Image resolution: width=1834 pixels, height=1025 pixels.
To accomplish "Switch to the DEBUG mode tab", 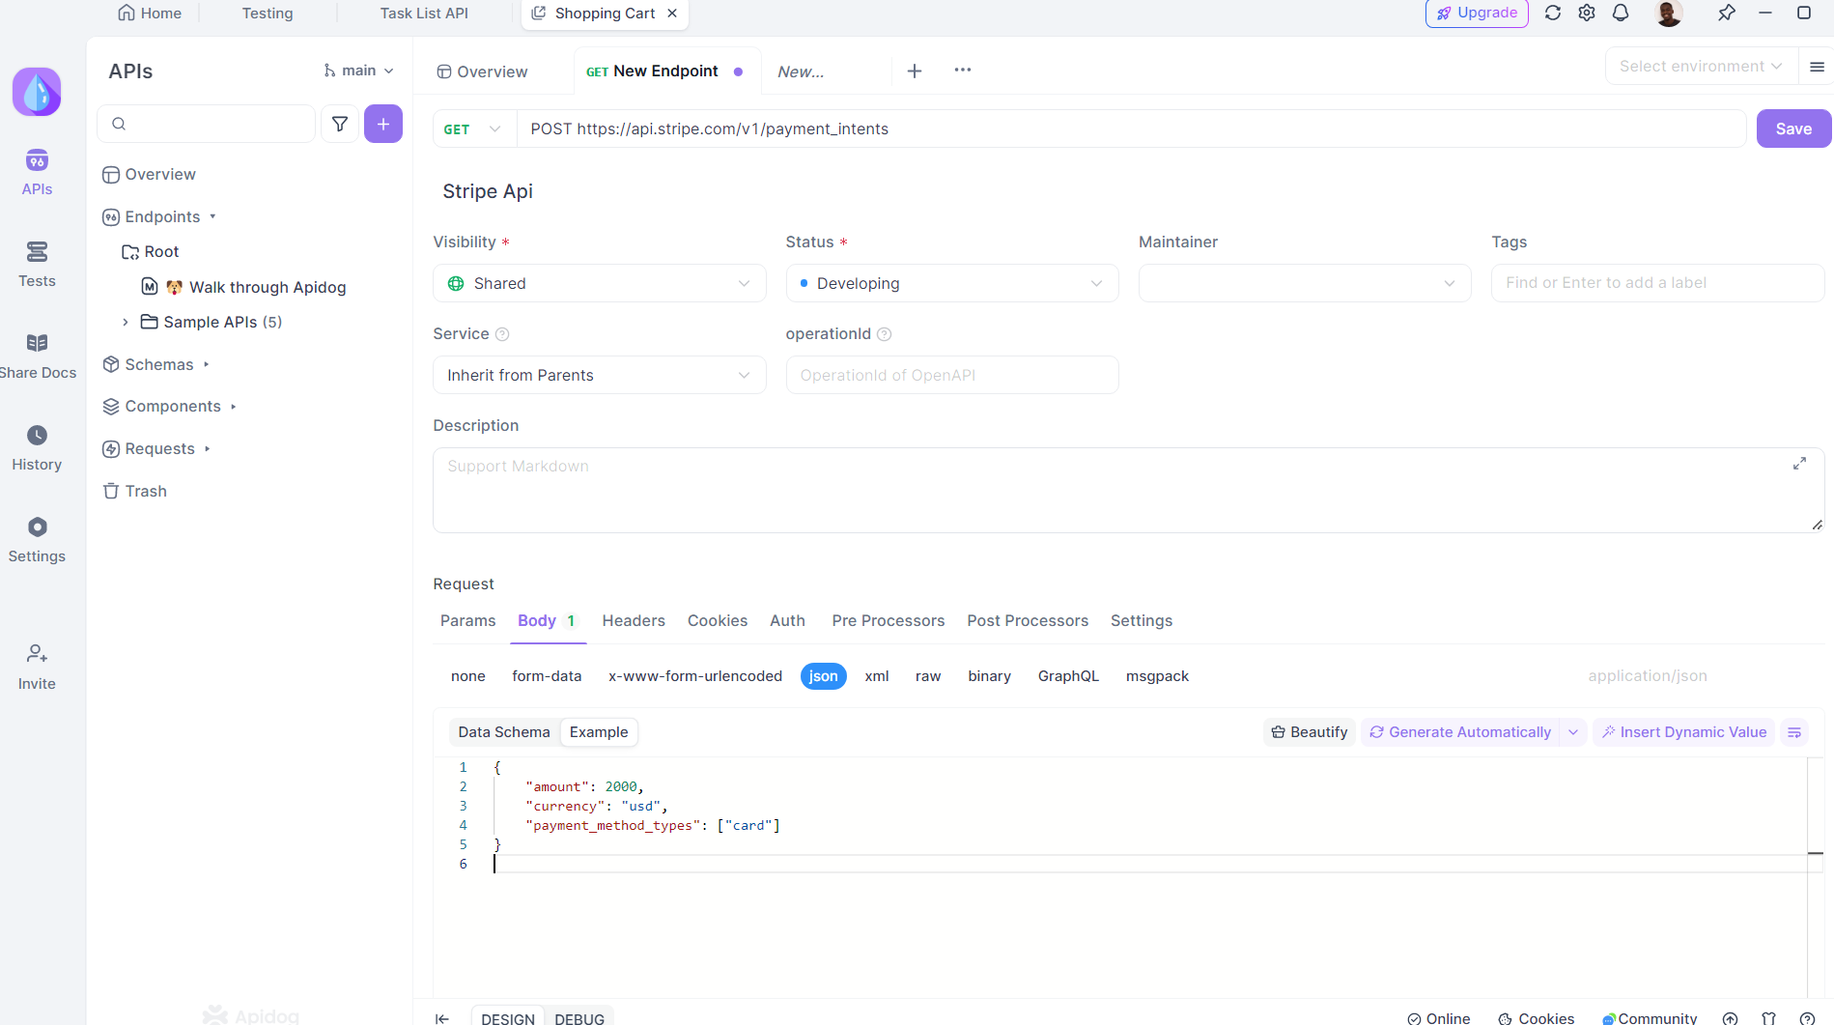I will click(x=579, y=1018).
